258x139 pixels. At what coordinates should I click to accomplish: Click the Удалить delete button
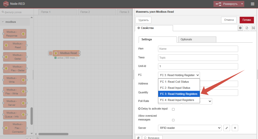(144, 20)
